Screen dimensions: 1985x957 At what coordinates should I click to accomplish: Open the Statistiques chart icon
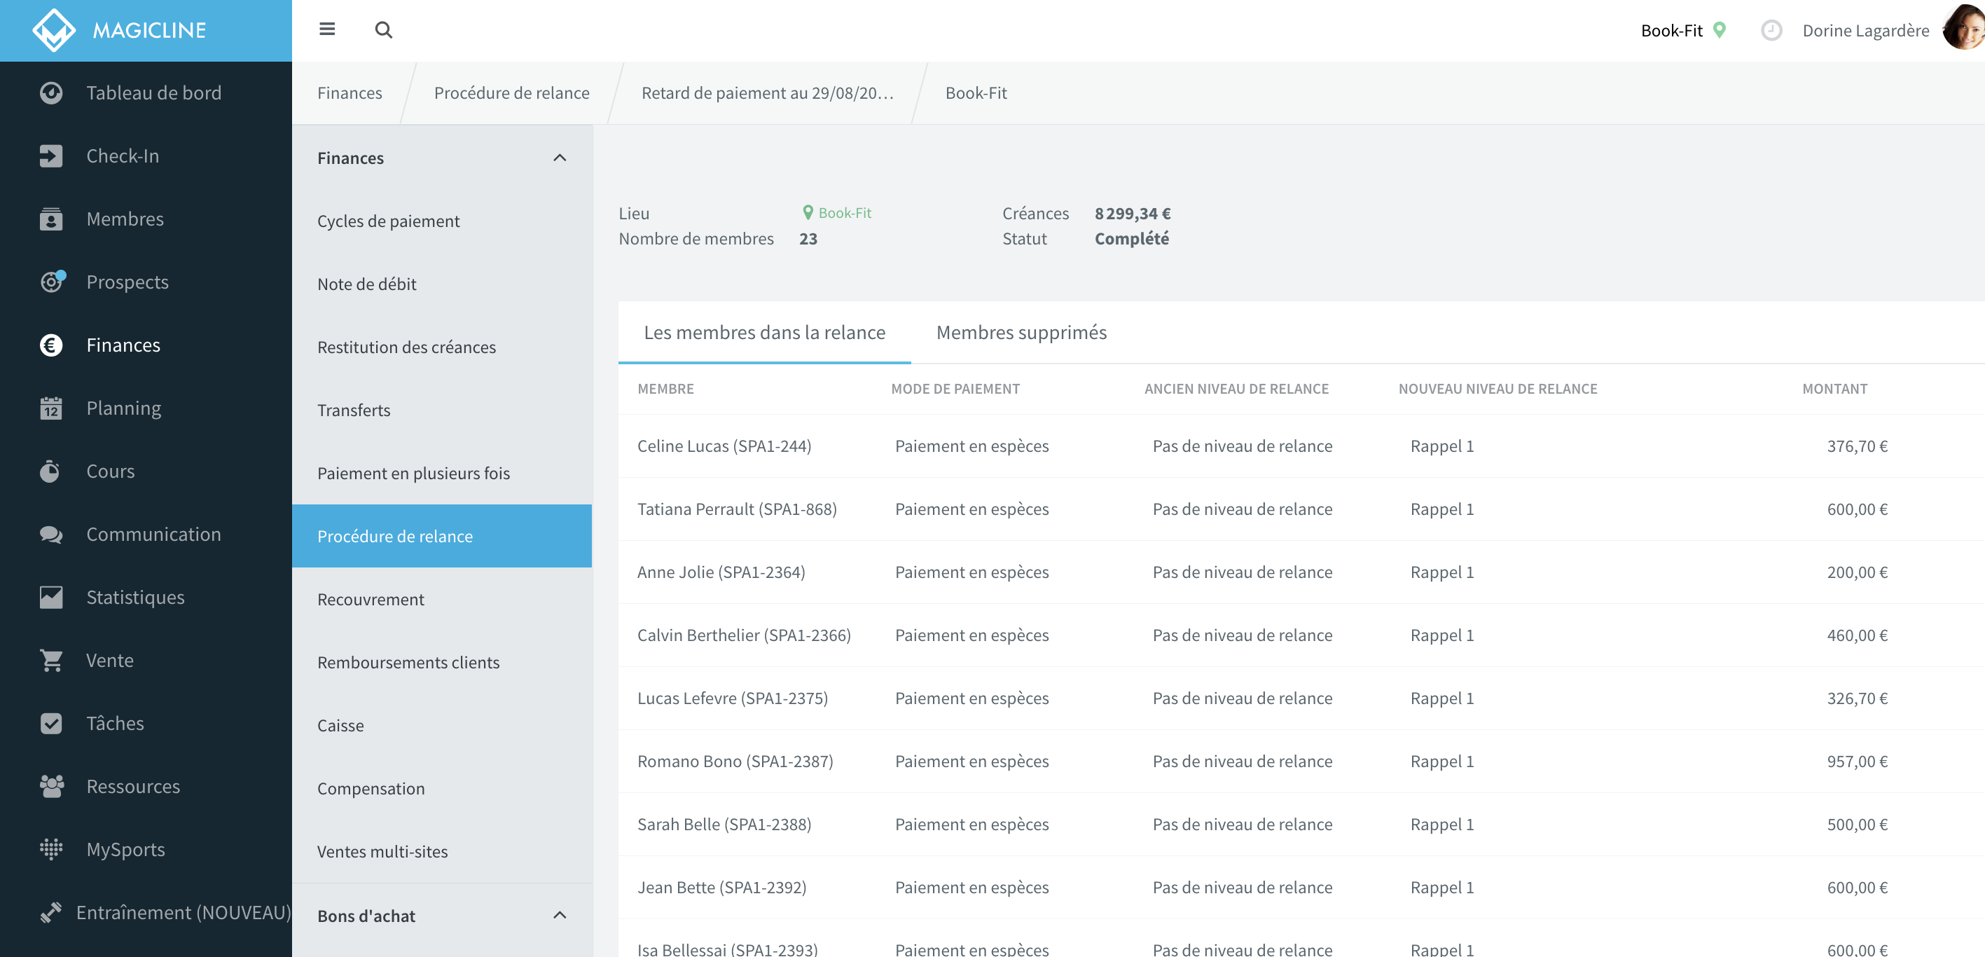click(x=51, y=597)
